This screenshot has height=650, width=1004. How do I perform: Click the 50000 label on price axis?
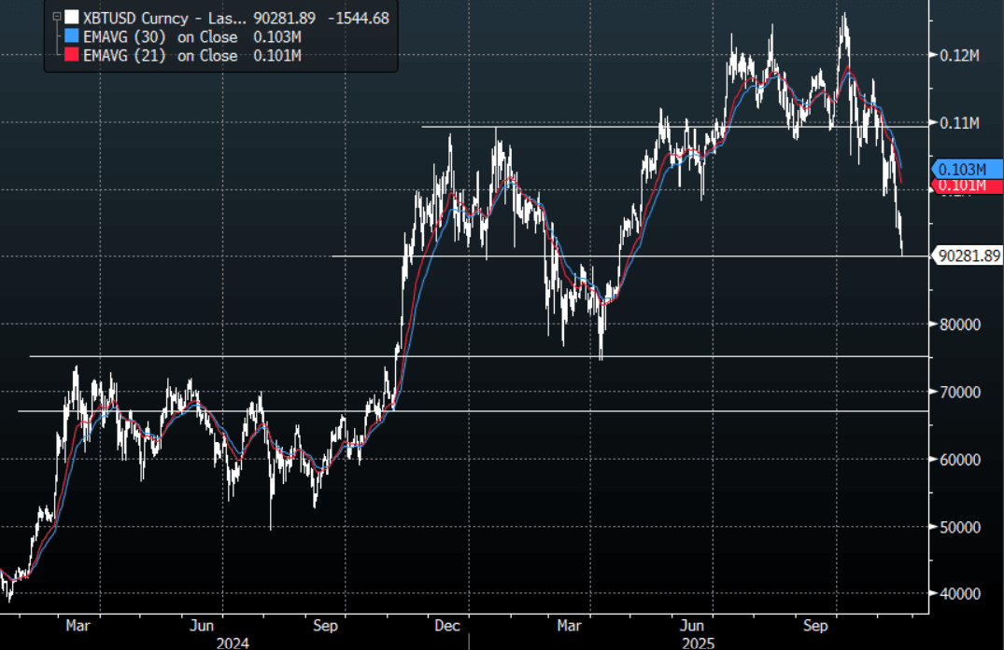[x=959, y=527]
